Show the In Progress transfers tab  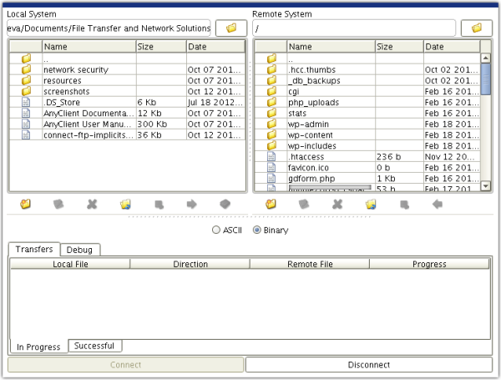point(38,347)
